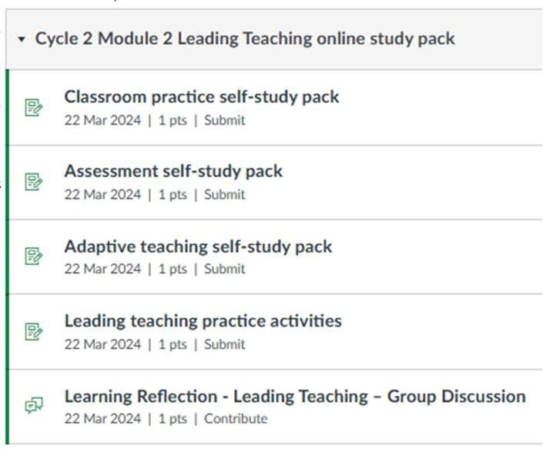The height and width of the screenshot is (449, 543).
Task: Click the 22 Mar 2024 date under Learning Reflection
Action: [102, 419]
